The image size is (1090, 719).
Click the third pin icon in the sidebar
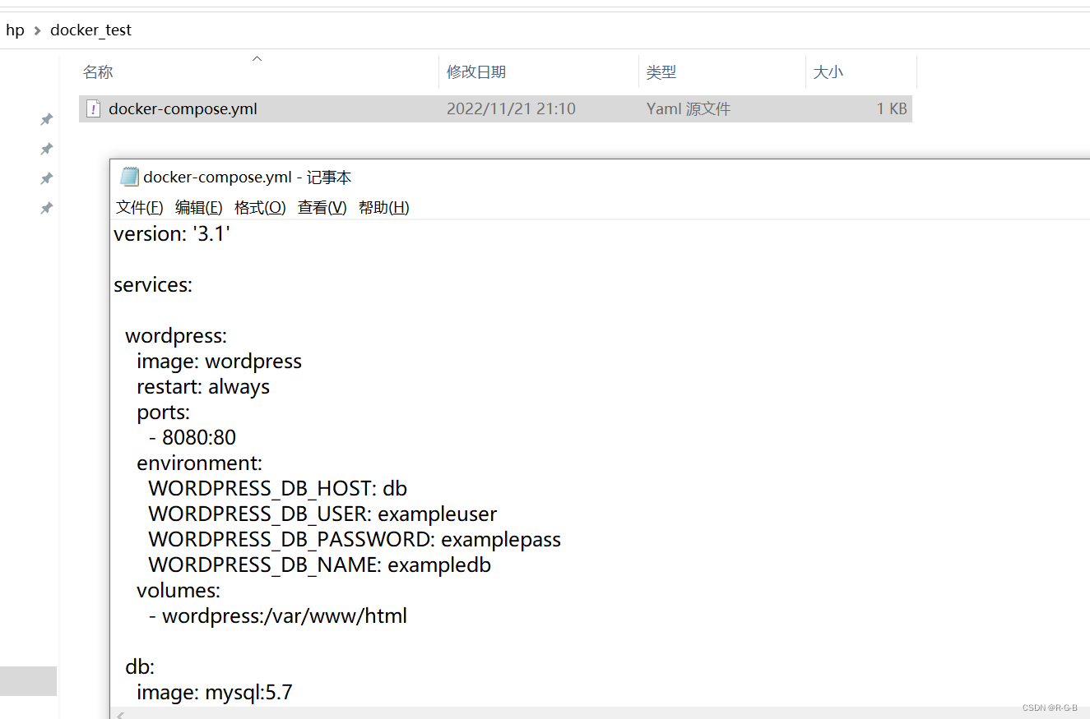tap(47, 179)
